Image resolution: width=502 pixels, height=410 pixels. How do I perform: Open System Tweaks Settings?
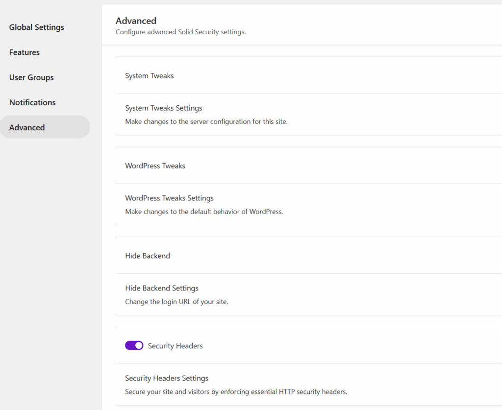(x=163, y=108)
